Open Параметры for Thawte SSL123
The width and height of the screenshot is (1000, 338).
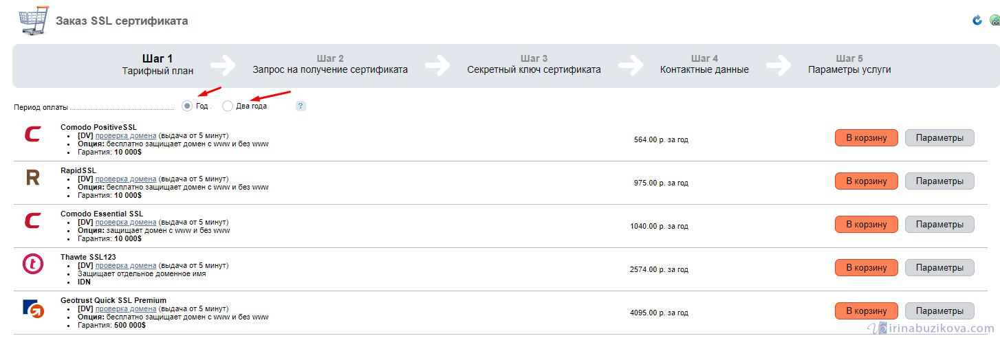(939, 268)
